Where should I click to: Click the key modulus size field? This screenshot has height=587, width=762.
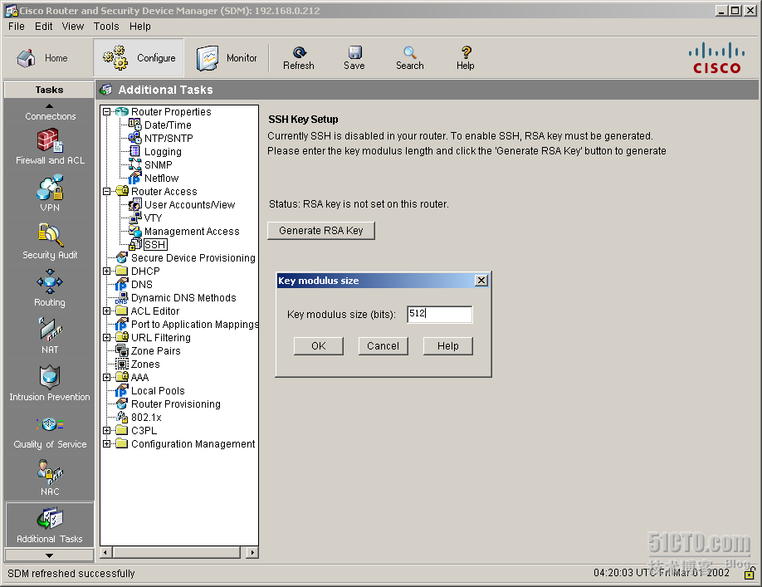coord(439,315)
